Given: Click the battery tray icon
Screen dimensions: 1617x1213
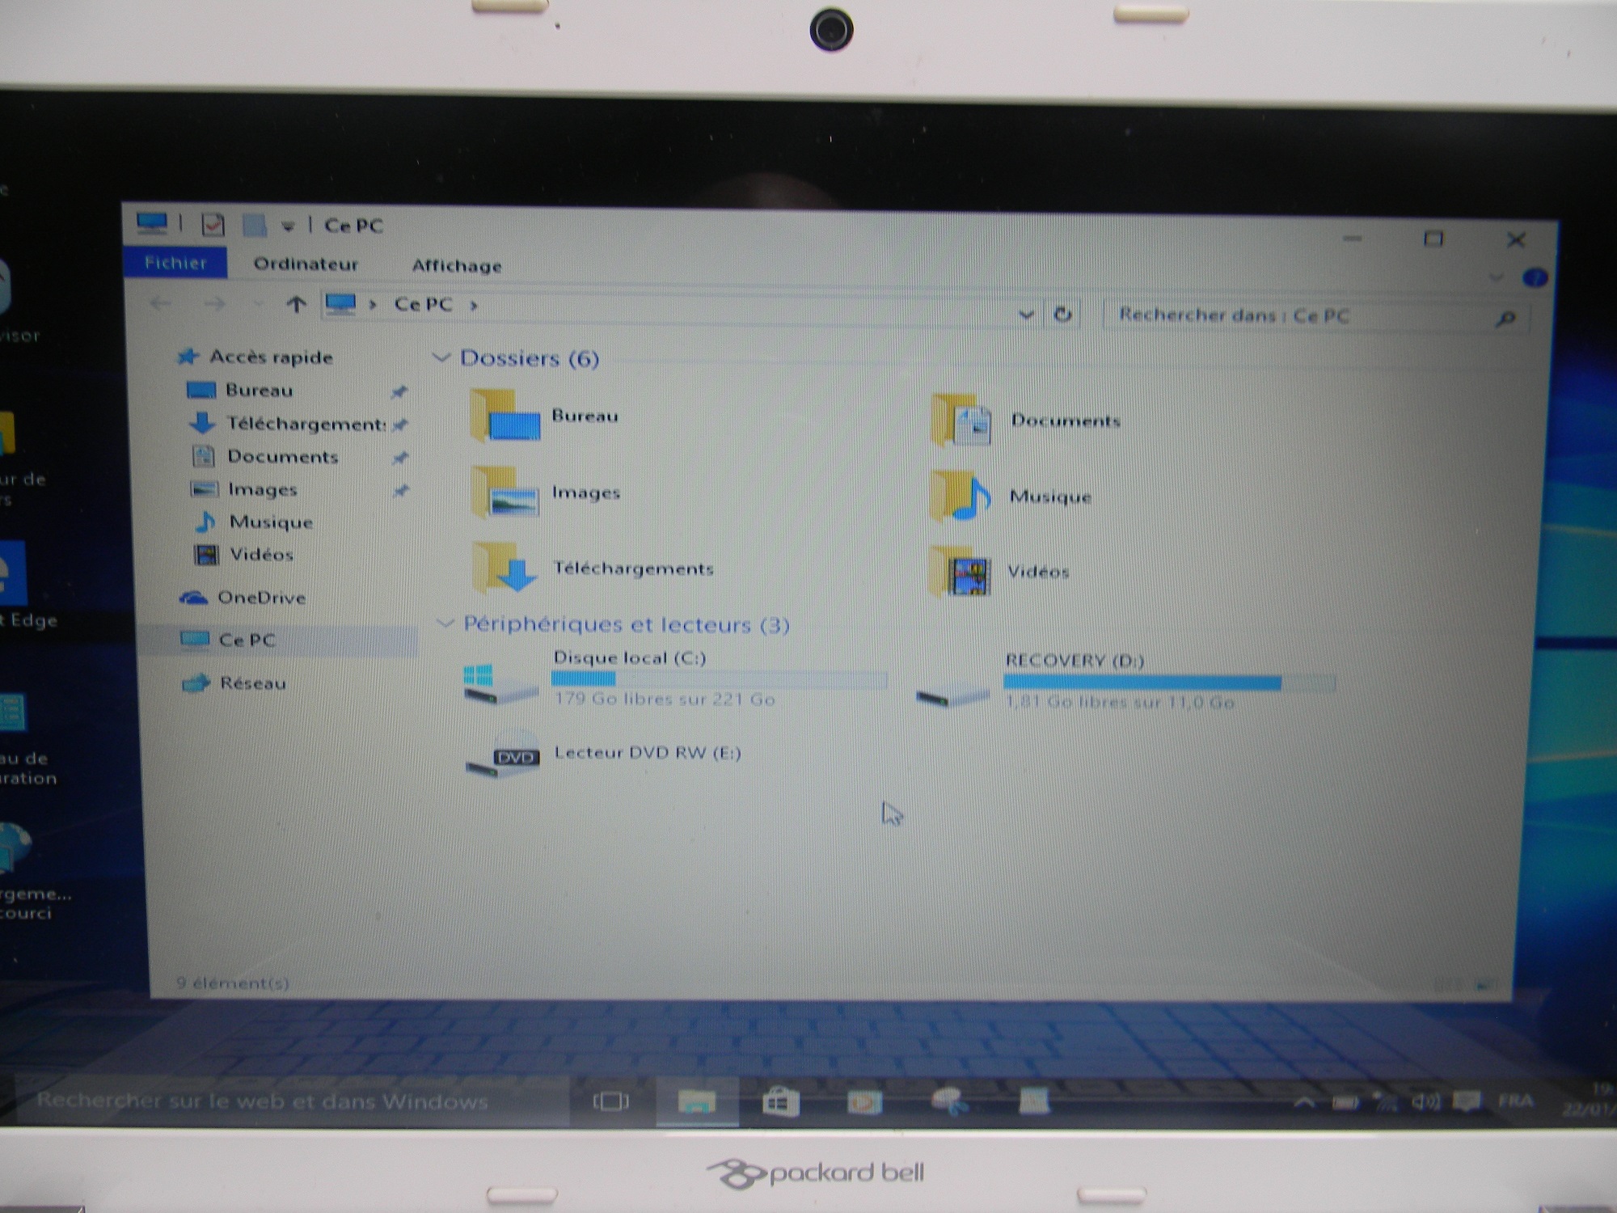Looking at the screenshot, I should pos(1345,1102).
